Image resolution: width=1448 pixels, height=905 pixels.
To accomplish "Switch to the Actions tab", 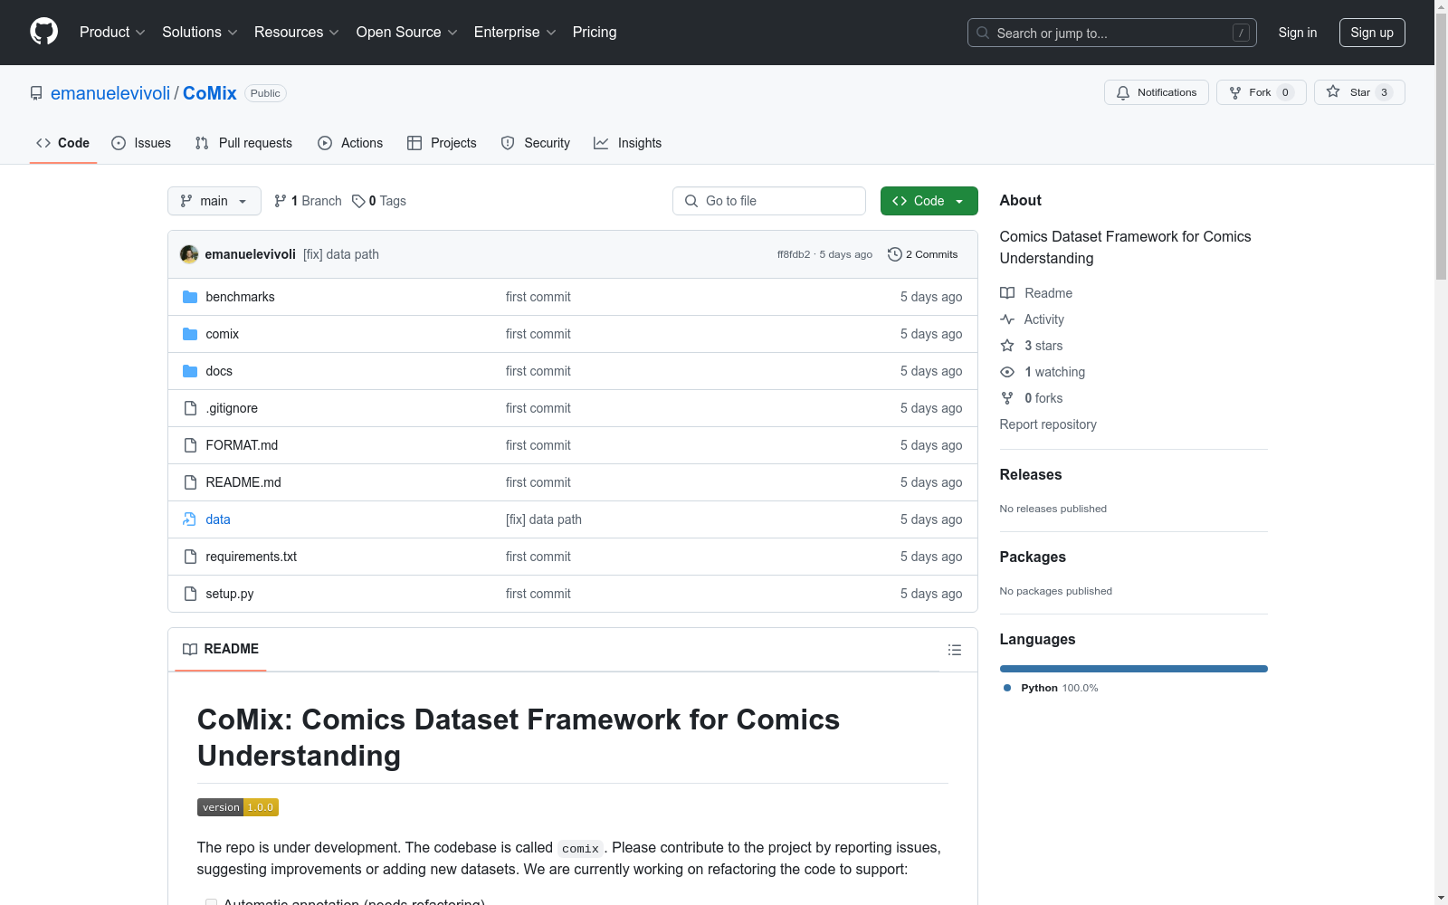I will 350,143.
